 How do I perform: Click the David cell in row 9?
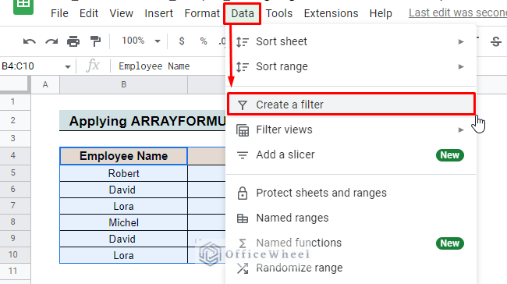(x=123, y=239)
